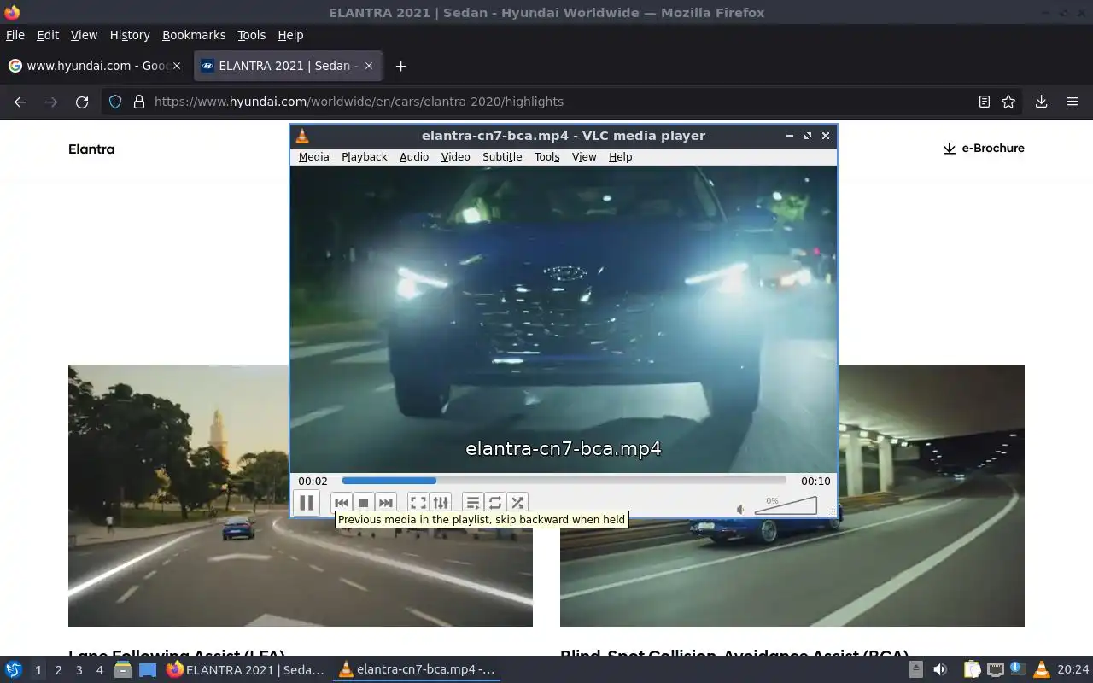This screenshot has width=1093, height=683.
Task: Open the clipboard manager tray icon
Action: click(x=973, y=670)
